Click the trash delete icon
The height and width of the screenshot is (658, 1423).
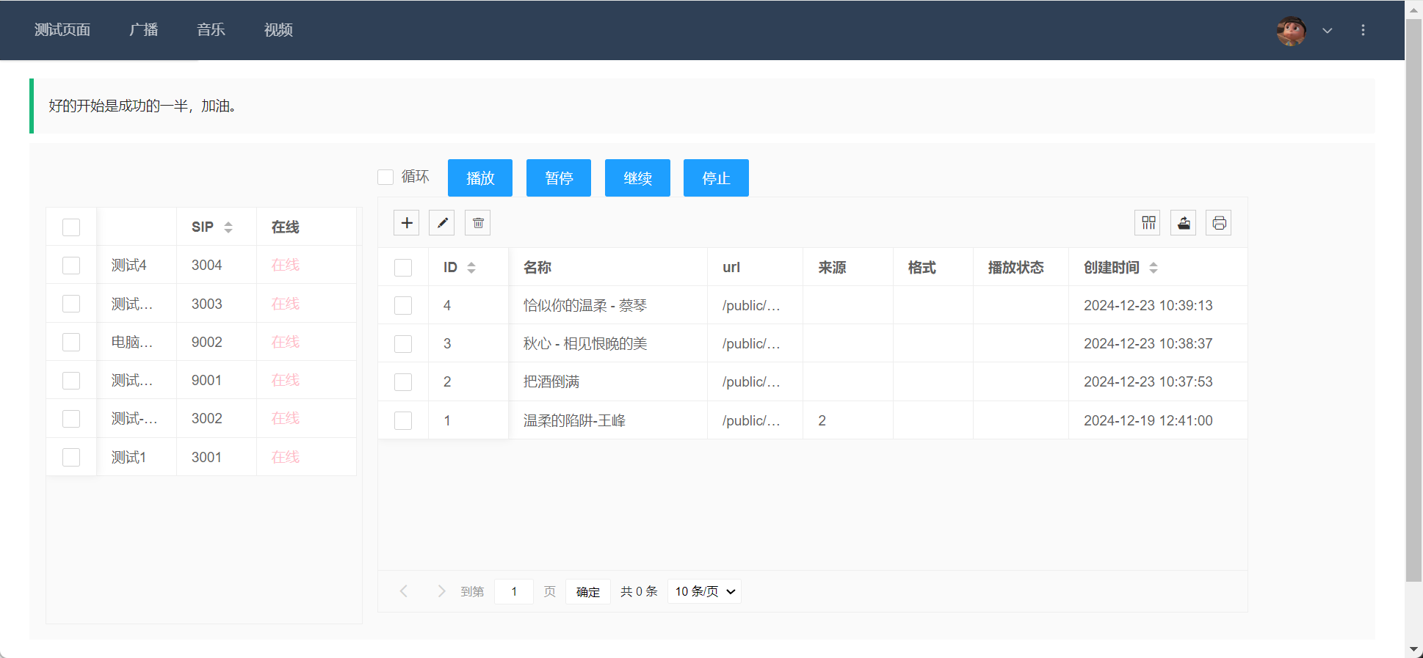[478, 223]
